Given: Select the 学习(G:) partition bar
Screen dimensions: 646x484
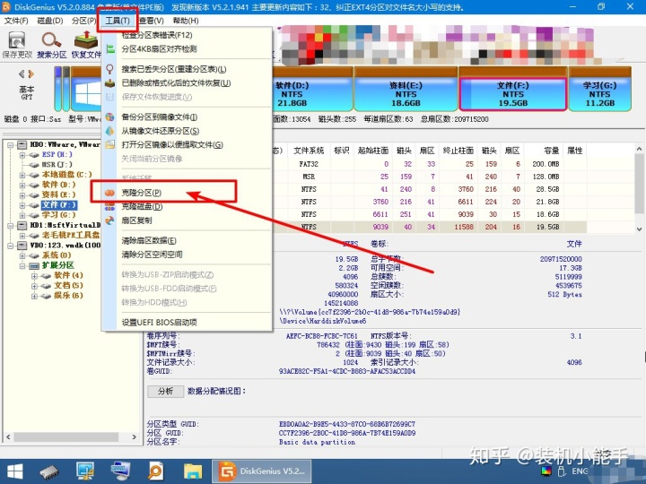Looking at the screenshot, I should (600, 90).
